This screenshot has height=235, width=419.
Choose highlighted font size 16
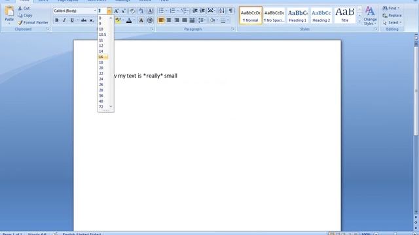coord(103,57)
